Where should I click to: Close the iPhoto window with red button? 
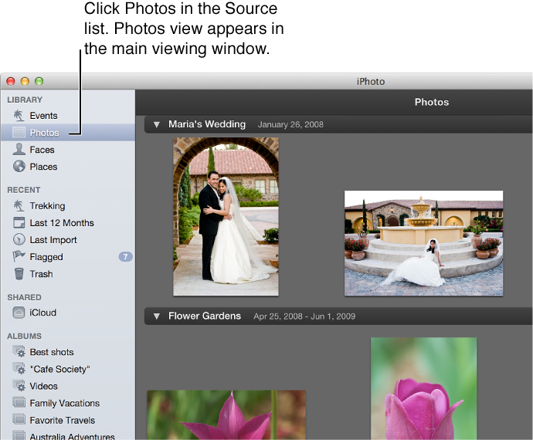point(11,82)
